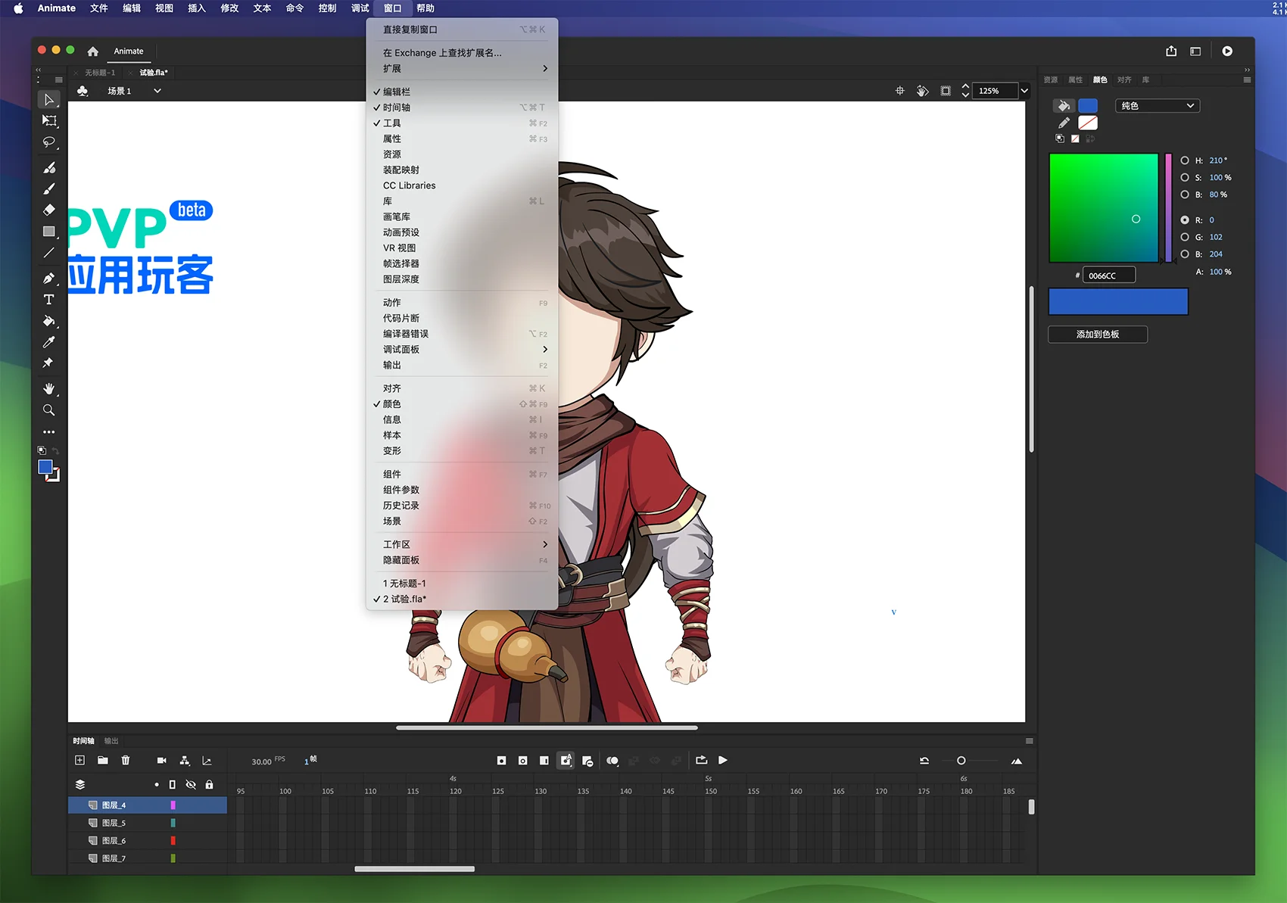Open the 场景 1 scene dropdown
The width and height of the screenshot is (1287, 903).
(x=157, y=91)
